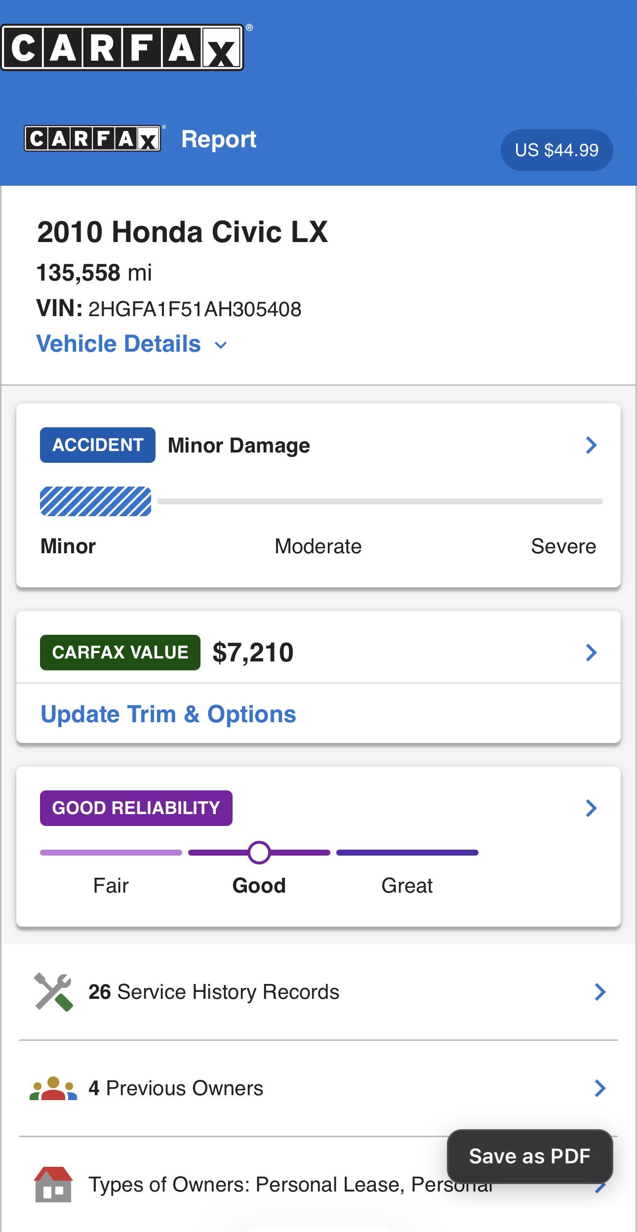The width and height of the screenshot is (637, 1232).
Task: Open accident details chevron arrow
Action: pos(591,445)
